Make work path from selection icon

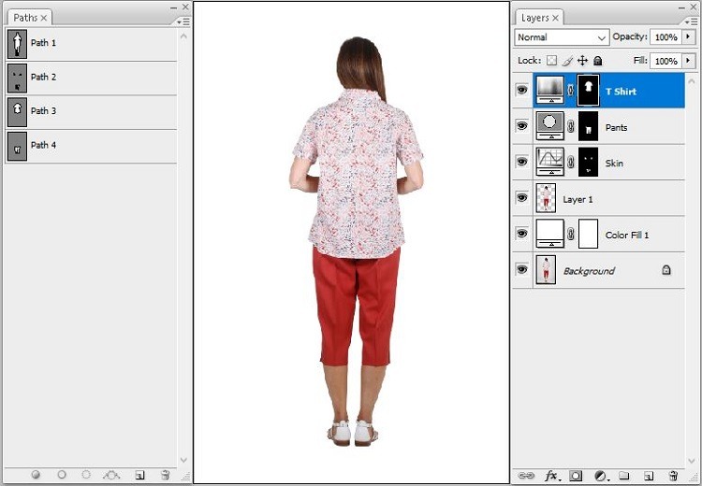[111, 475]
